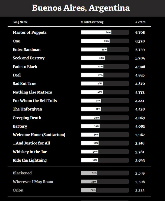Click the 55% bar for Enter Sandman
Image resolution: width=165 pixels, height=201 pixels.
point(94,49)
